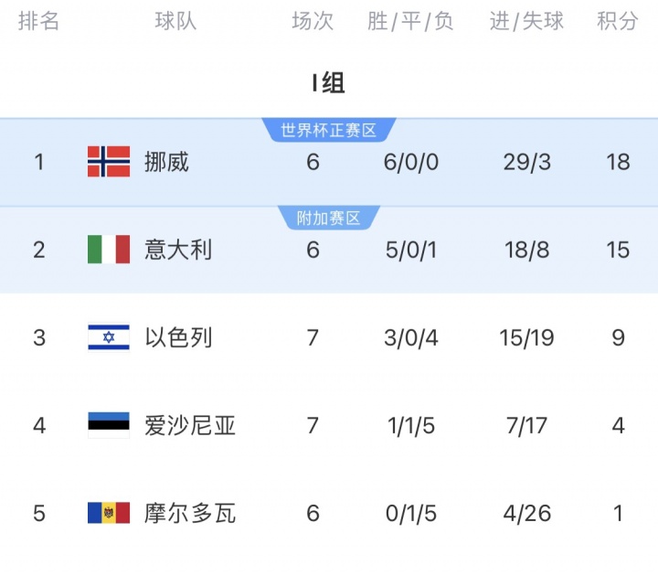658x576 pixels.
Task: Click the 胜/平/负 column header
Action: (x=411, y=22)
